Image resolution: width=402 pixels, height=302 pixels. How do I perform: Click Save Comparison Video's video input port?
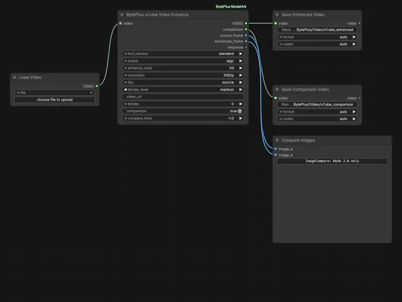tap(275, 98)
